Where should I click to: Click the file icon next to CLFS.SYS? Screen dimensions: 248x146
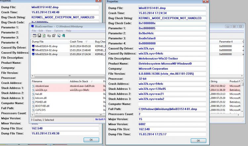(x=33, y=110)
